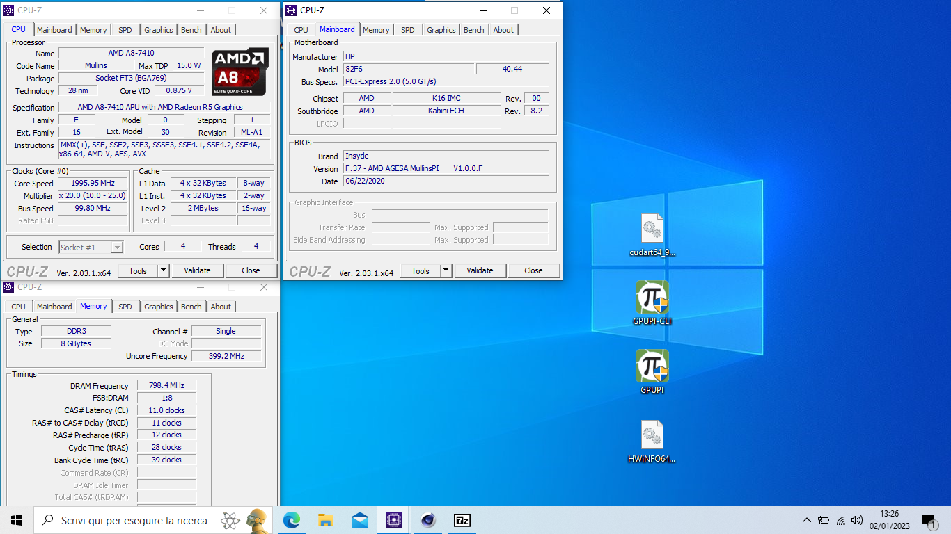Click Tools button in CPU window
The image size is (951, 534).
(138, 270)
